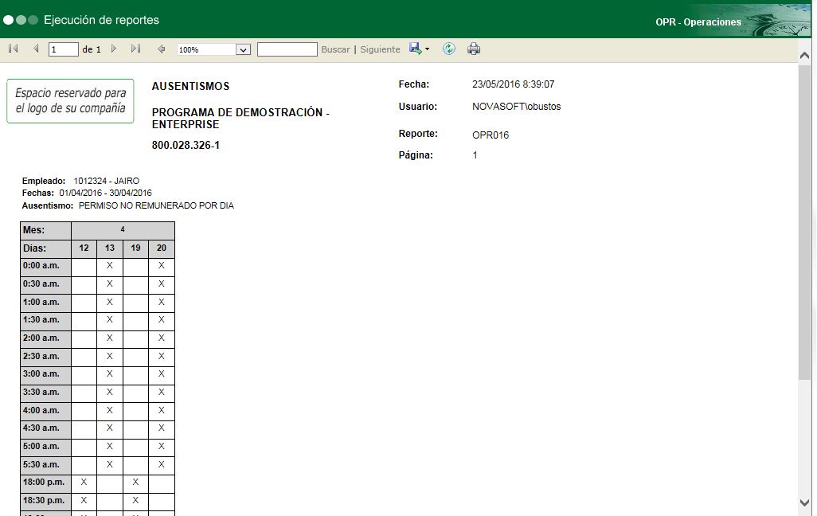Click the NIT number 800.028.326-1
Image resolution: width=817 pixels, height=516 pixels.
[x=186, y=146]
